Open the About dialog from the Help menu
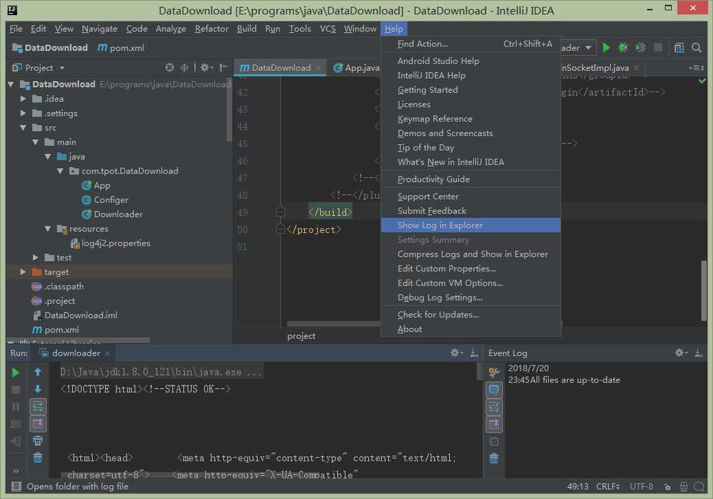The height and width of the screenshot is (499, 713). click(471, 329)
